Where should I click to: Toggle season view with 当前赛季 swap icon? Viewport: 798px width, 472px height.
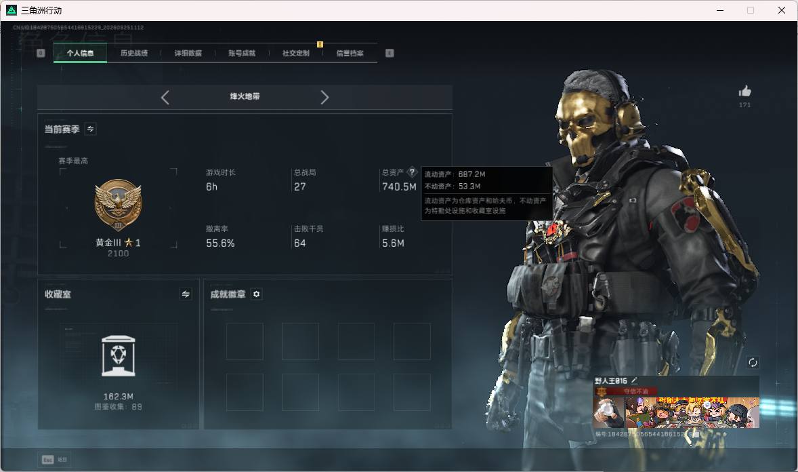pyautogui.click(x=91, y=129)
